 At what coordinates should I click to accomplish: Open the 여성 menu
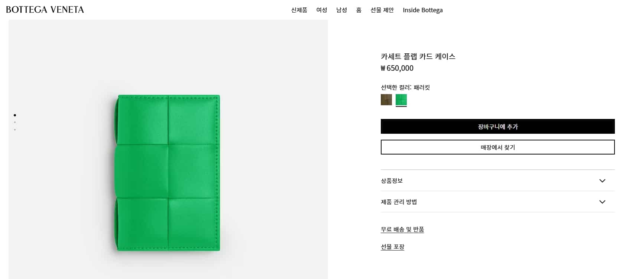[x=321, y=10]
